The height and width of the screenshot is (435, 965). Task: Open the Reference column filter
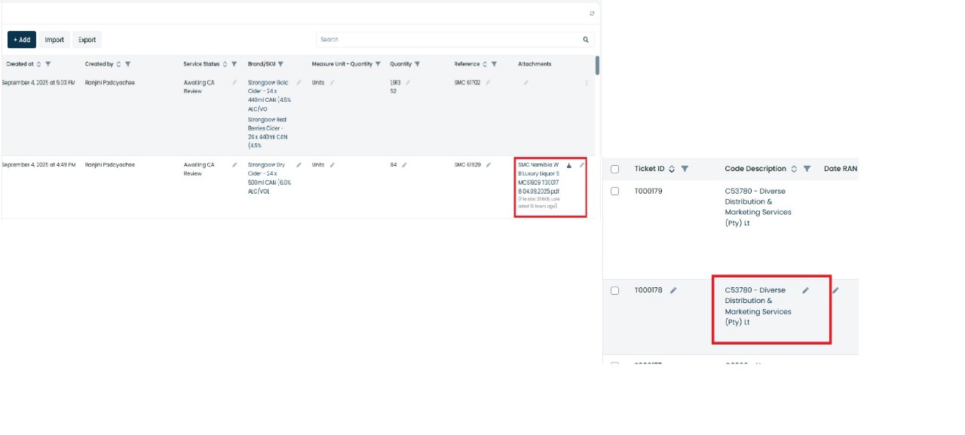point(495,64)
